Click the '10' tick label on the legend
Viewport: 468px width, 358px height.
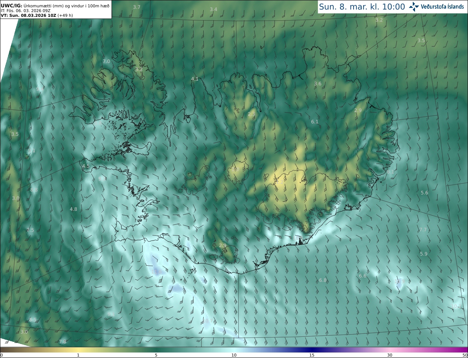(x=234, y=355)
